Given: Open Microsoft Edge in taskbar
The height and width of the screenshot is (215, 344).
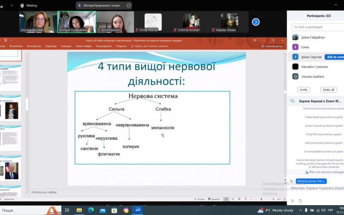Looking at the screenshot, I should pos(91,210).
